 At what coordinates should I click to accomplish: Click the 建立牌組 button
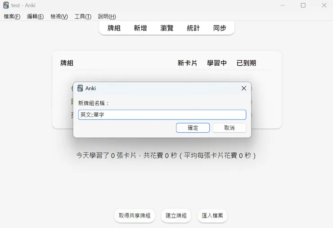pyautogui.click(x=176, y=216)
